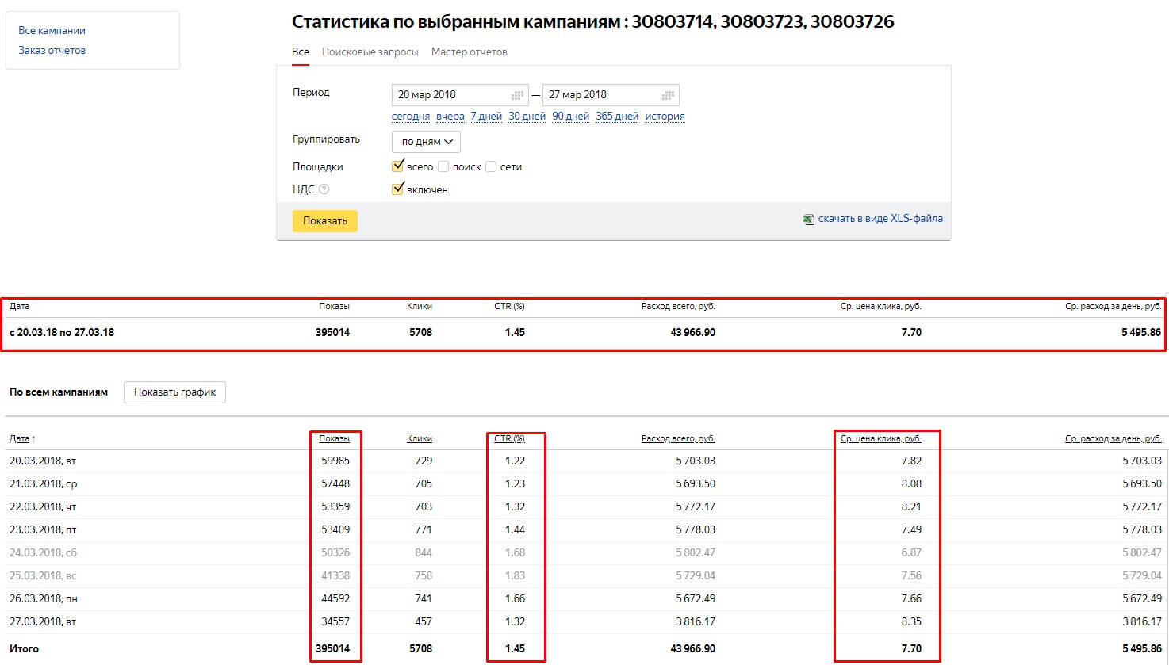Viewport: 1169px width, 665px height.
Task: Click the 'Показать график' button
Action: [175, 392]
